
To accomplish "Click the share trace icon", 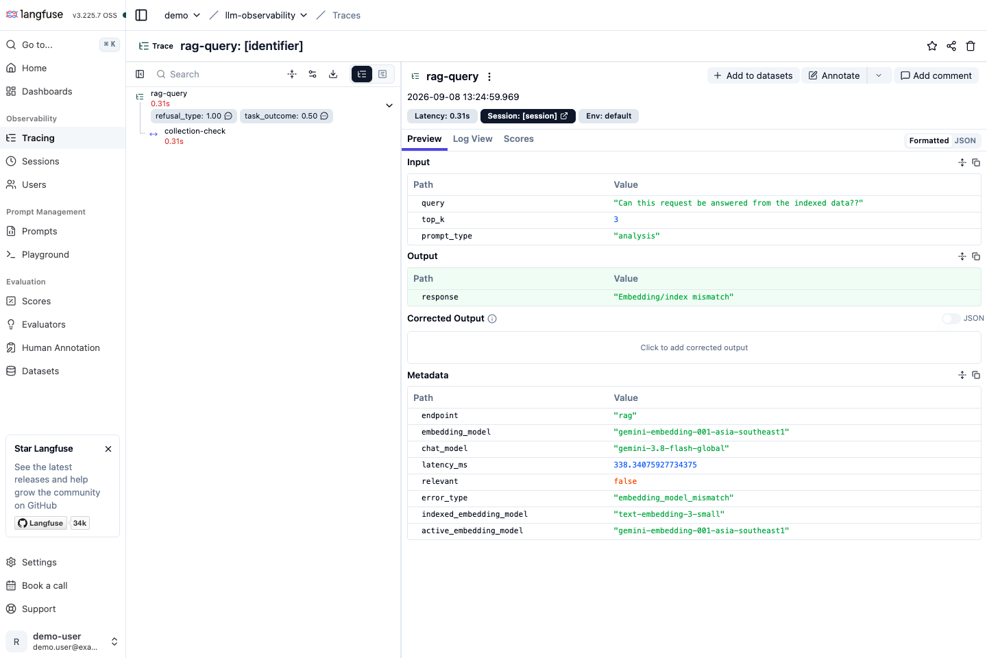I will click(x=951, y=46).
